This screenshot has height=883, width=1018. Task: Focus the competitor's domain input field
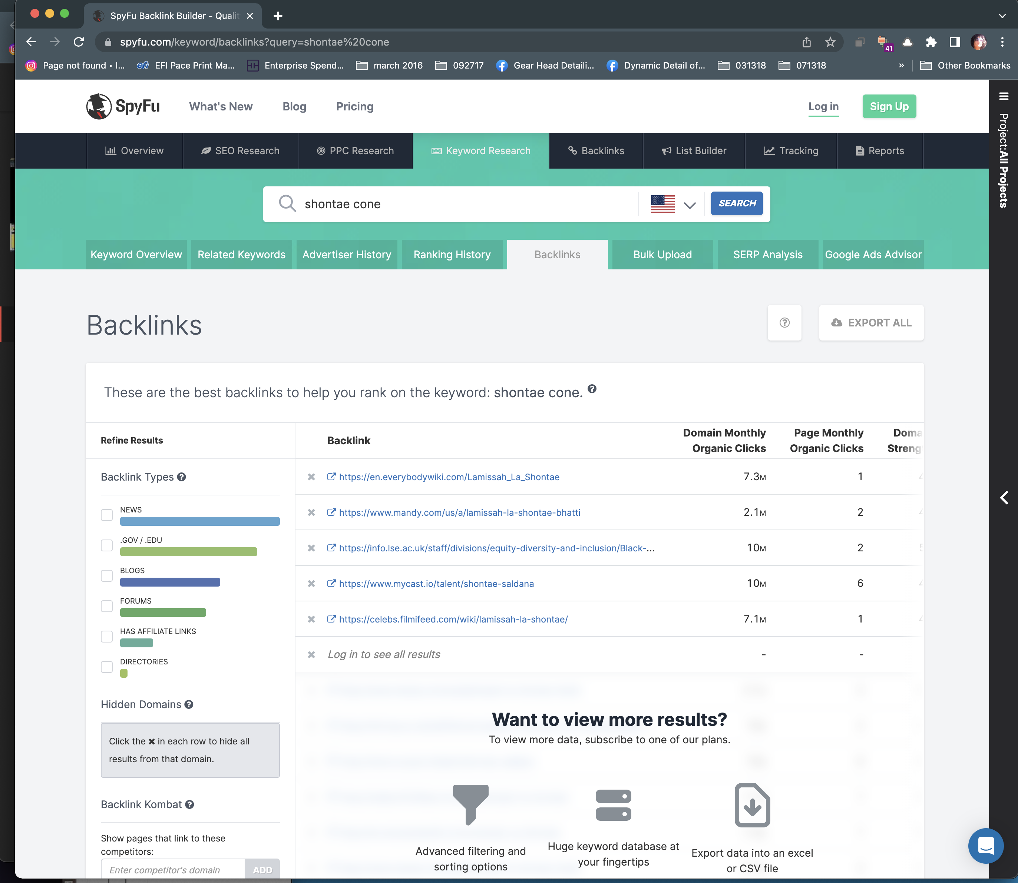[x=173, y=870]
